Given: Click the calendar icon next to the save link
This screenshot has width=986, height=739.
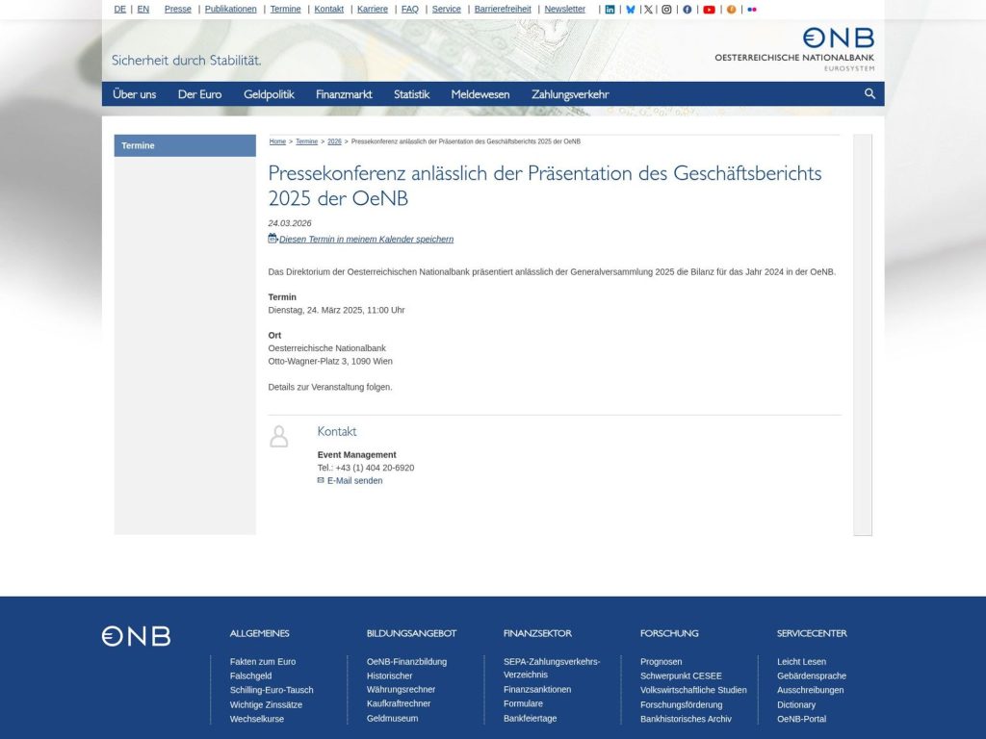Looking at the screenshot, I should click(272, 238).
